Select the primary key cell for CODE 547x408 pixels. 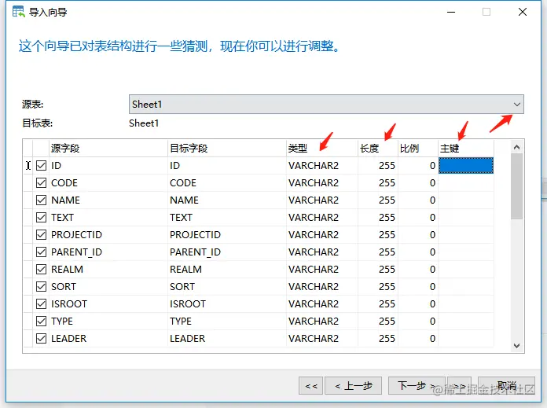tap(466, 183)
